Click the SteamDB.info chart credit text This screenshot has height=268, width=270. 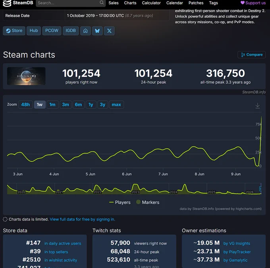click(254, 92)
